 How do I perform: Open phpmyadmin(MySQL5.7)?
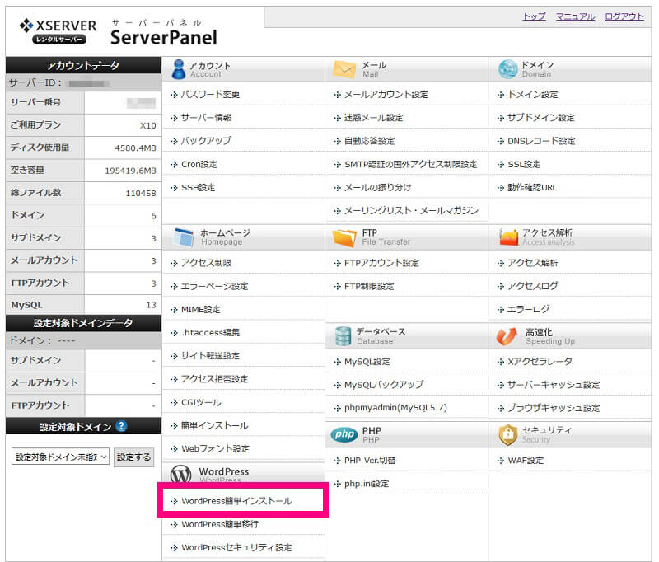click(x=396, y=408)
